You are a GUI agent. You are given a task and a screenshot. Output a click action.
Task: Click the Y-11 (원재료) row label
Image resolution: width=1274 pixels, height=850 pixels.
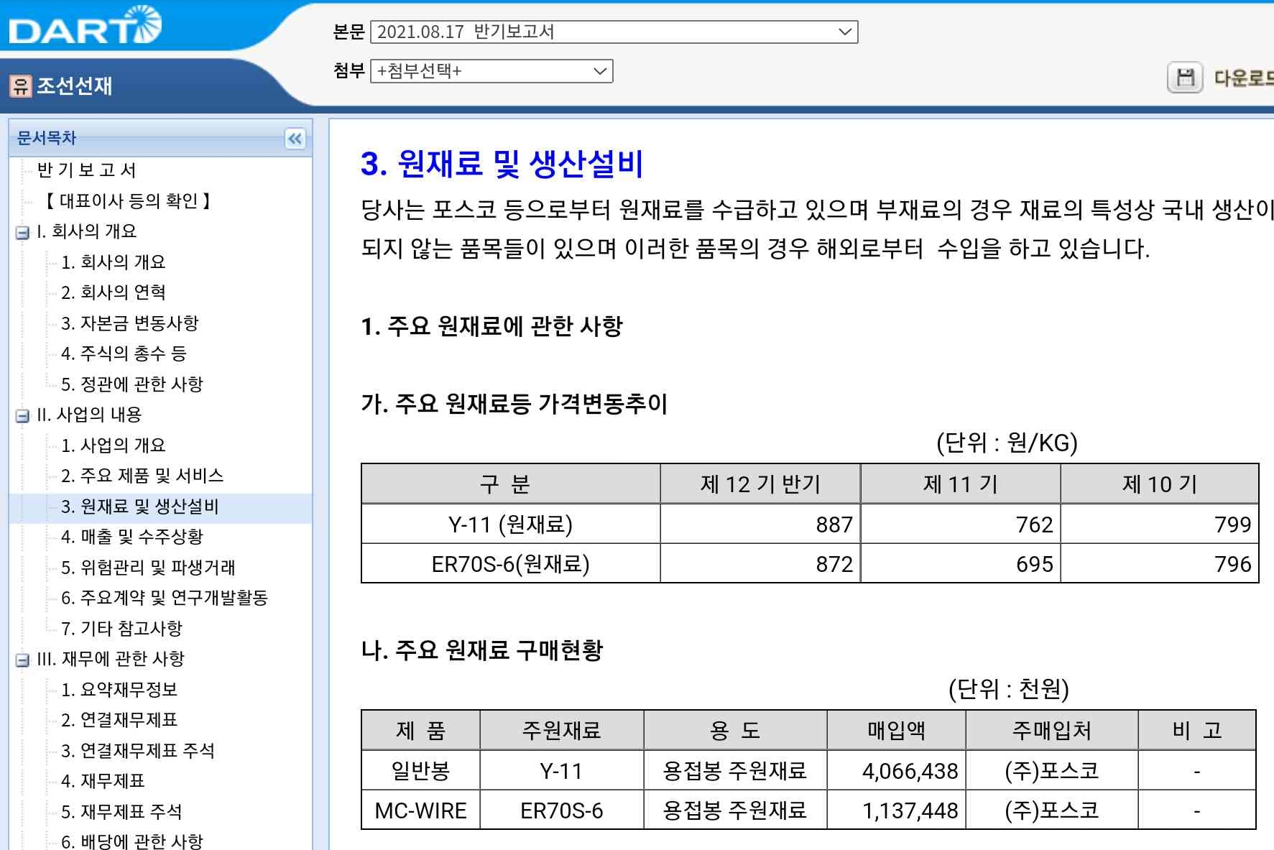tap(510, 525)
